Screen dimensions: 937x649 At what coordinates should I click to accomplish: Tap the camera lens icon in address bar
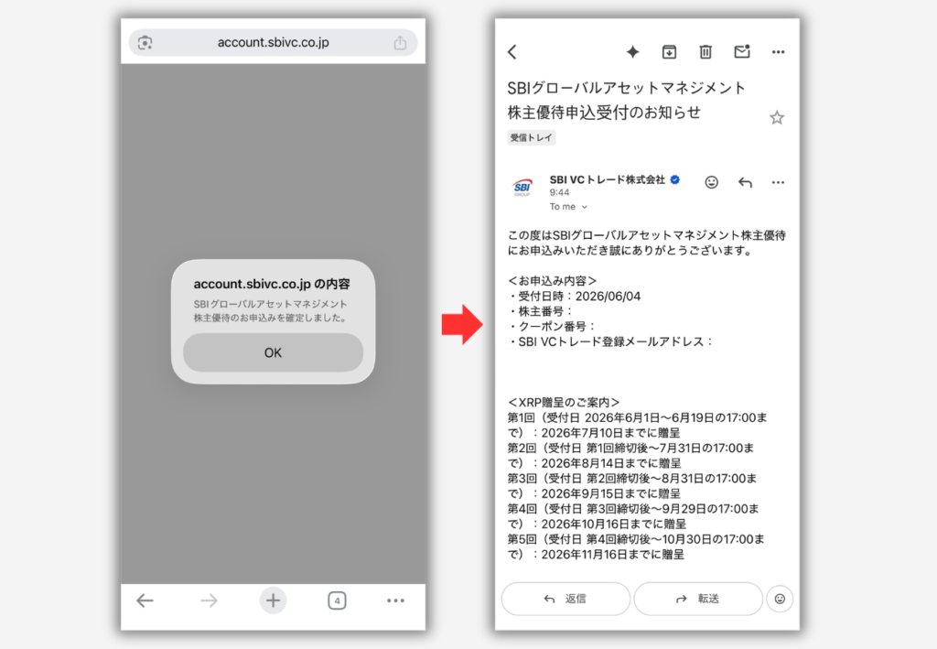tap(145, 42)
